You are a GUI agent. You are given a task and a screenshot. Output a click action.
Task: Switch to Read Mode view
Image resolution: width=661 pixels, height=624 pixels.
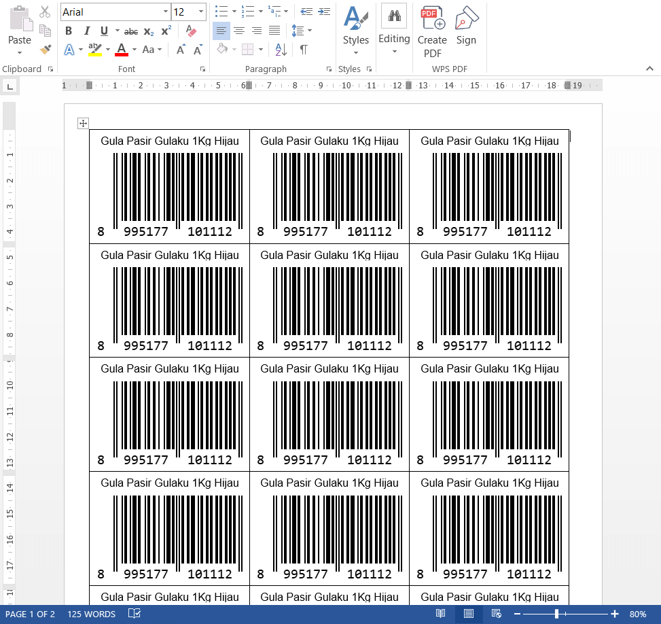click(x=441, y=614)
